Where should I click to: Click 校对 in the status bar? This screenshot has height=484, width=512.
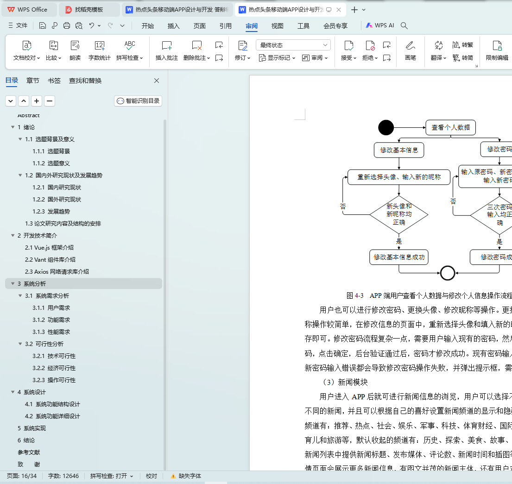pyautogui.click(x=151, y=476)
